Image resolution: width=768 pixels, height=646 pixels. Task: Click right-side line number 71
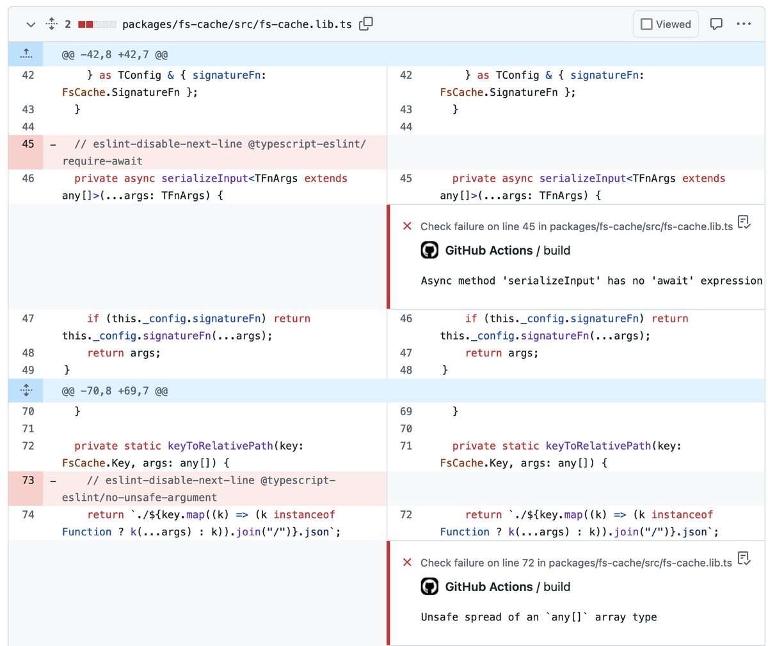(x=406, y=446)
